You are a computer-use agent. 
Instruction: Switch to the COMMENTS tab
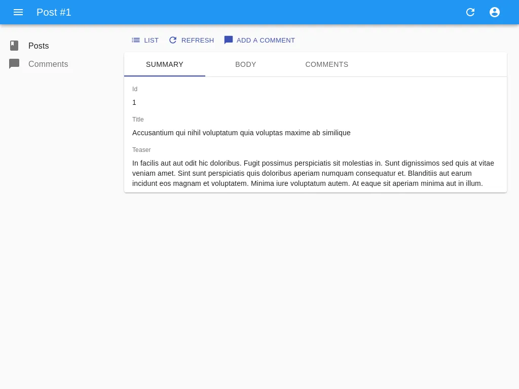(x=327, y=64)
